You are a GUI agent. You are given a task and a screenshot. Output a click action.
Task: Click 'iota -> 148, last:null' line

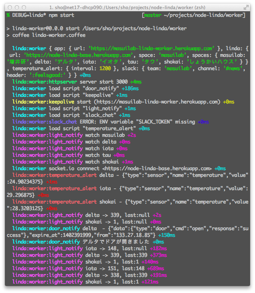click(x=90, y=248)
